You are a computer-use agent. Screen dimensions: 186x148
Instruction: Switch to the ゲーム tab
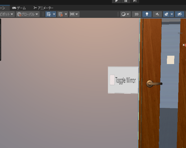coord(19,8)
